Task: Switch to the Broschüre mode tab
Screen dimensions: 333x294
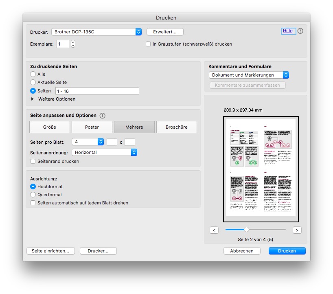Action: tap(177, 127)
